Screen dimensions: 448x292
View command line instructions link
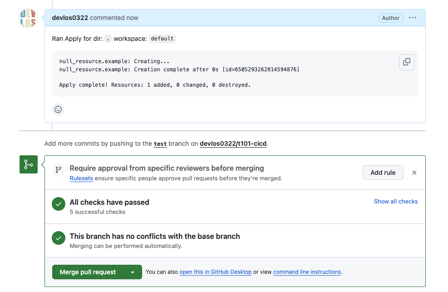(307, 272)
